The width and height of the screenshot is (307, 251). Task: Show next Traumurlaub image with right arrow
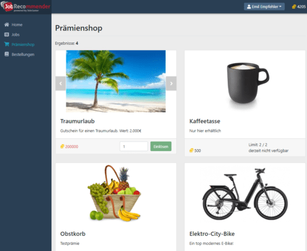(x=171, y=83)
